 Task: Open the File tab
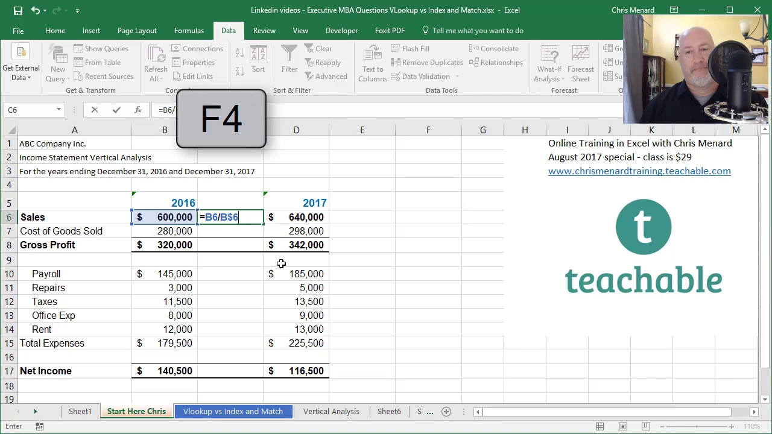click(x=18, y=31)
